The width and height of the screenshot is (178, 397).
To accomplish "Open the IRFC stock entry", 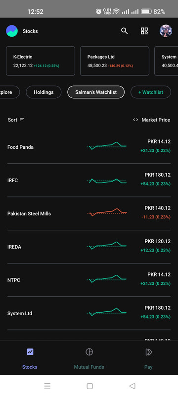I will (89, 180).
